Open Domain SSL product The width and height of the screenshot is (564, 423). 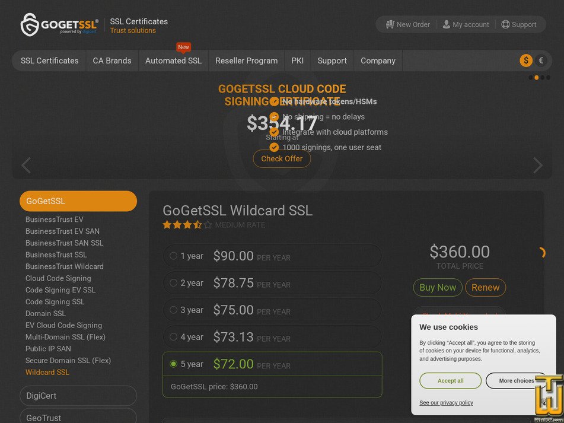46,314
